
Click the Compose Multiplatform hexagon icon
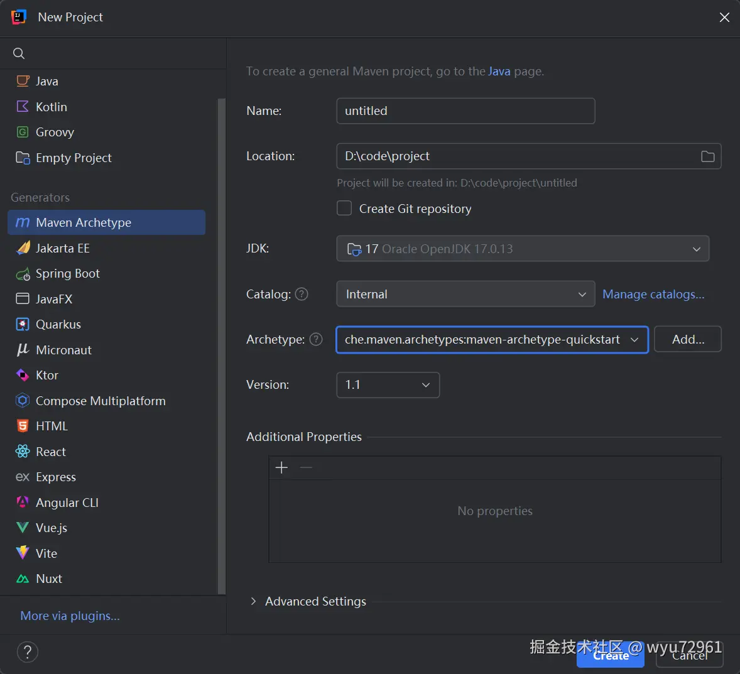(x=23, y=401)
